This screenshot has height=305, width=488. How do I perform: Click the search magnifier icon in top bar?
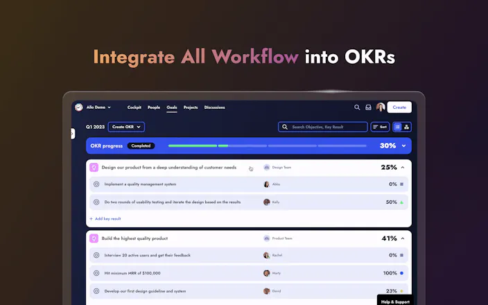click(357, 107)
